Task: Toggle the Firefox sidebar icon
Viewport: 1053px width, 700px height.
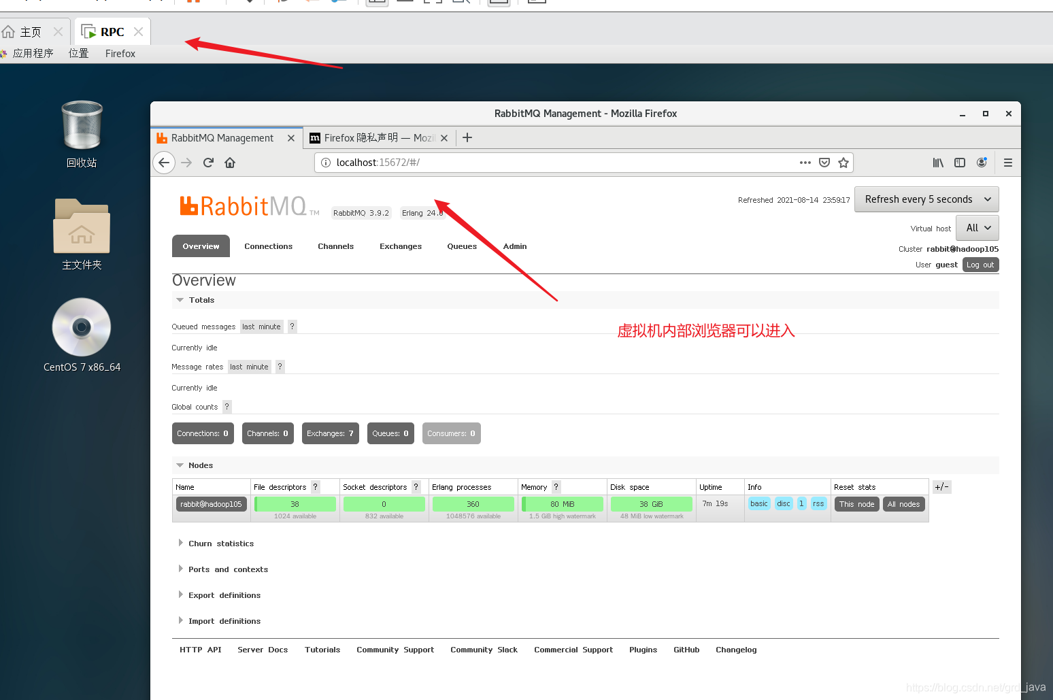Action: click(x=960, y=163)
